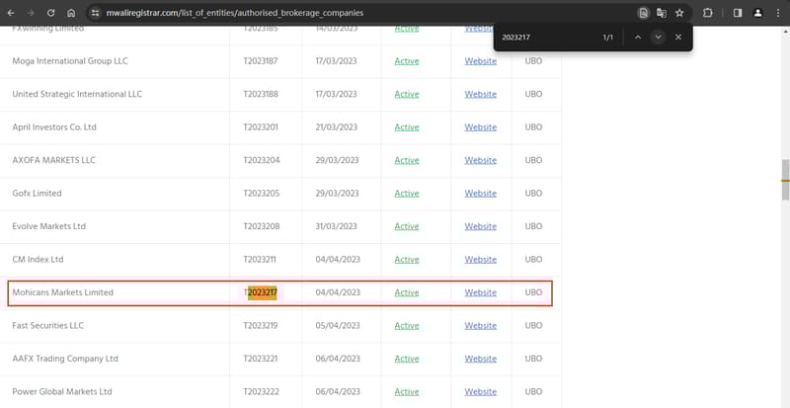This screenshot has width=790, height=408.
Task: Go back to the previous page
Action: coord(11,13)
